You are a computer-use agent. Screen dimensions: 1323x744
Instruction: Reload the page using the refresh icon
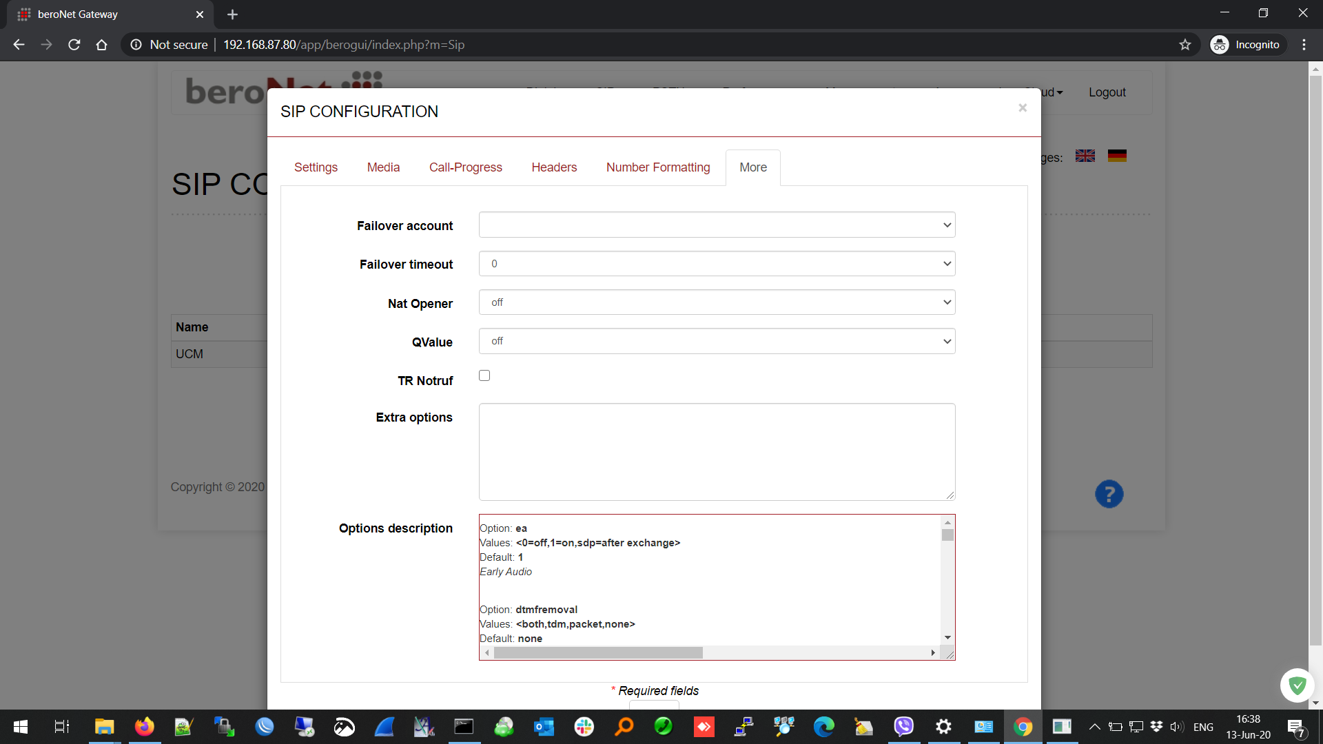74,45
